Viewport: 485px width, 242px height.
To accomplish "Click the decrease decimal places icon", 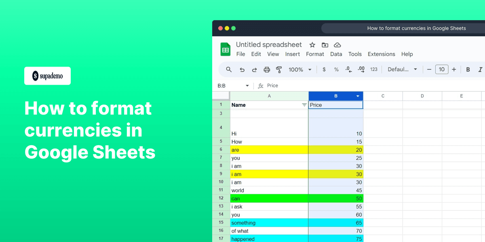I will click(x=348, y=69).
